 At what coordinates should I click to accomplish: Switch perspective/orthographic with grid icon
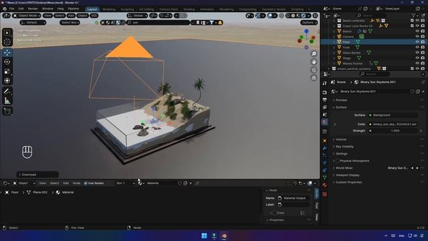[x=314, y=78]
